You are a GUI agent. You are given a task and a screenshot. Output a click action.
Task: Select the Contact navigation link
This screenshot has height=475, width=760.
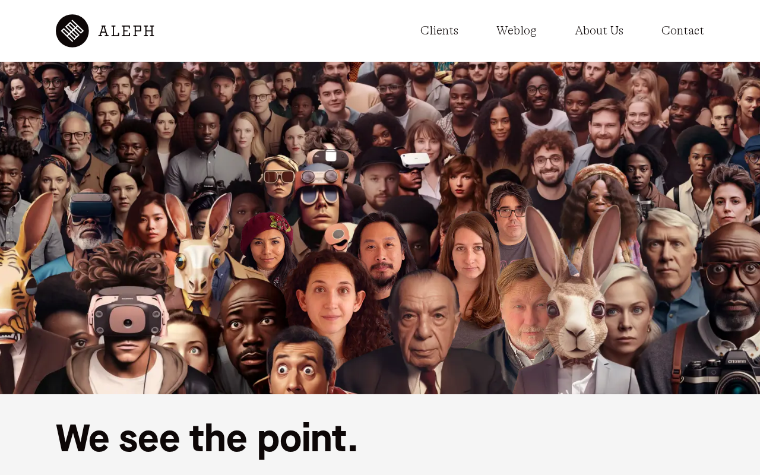(683, 30)
